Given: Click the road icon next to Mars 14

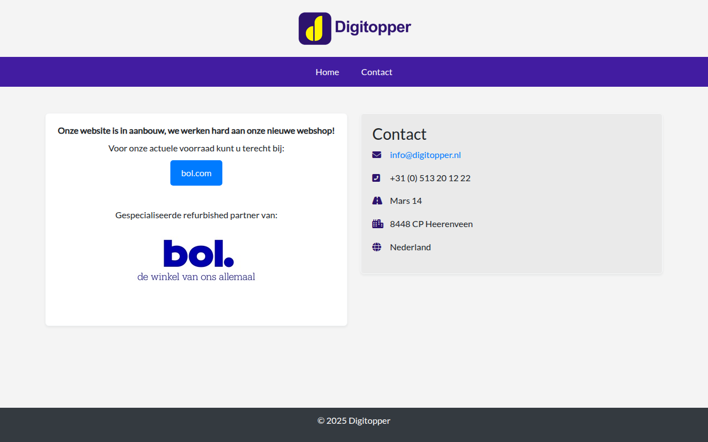Looking at the screenshot, I should click(x=377, y=201).
